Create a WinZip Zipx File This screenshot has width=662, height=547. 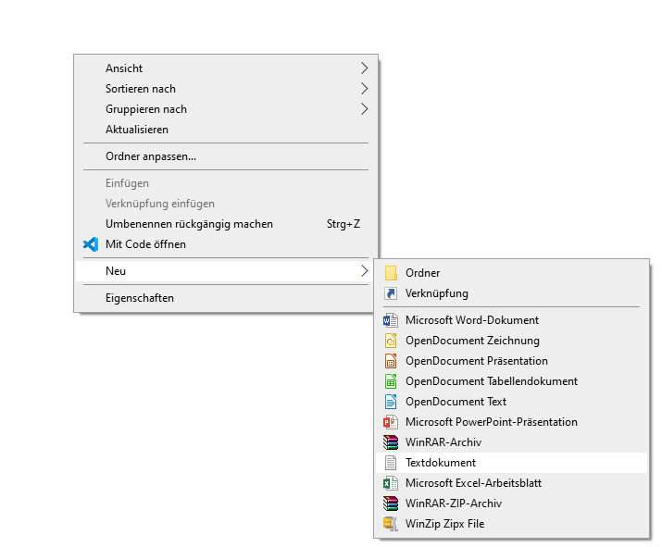(x=511, y=524)
